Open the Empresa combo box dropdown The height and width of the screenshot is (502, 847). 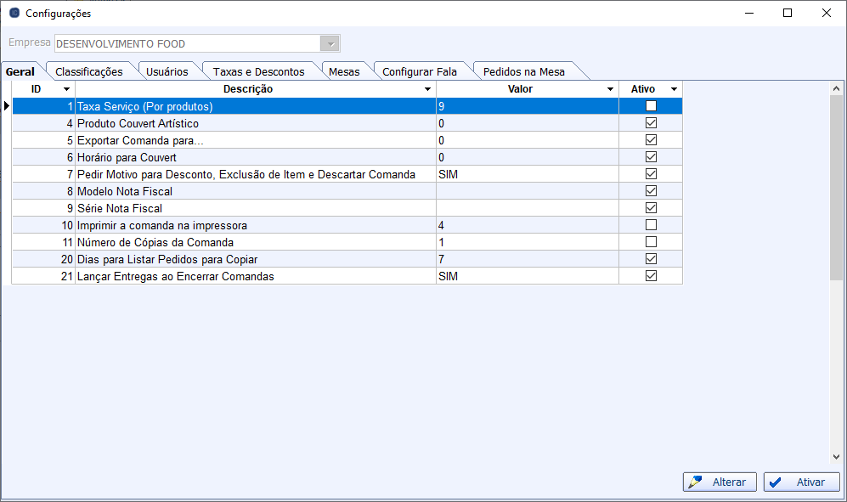[x=330, y=44]
